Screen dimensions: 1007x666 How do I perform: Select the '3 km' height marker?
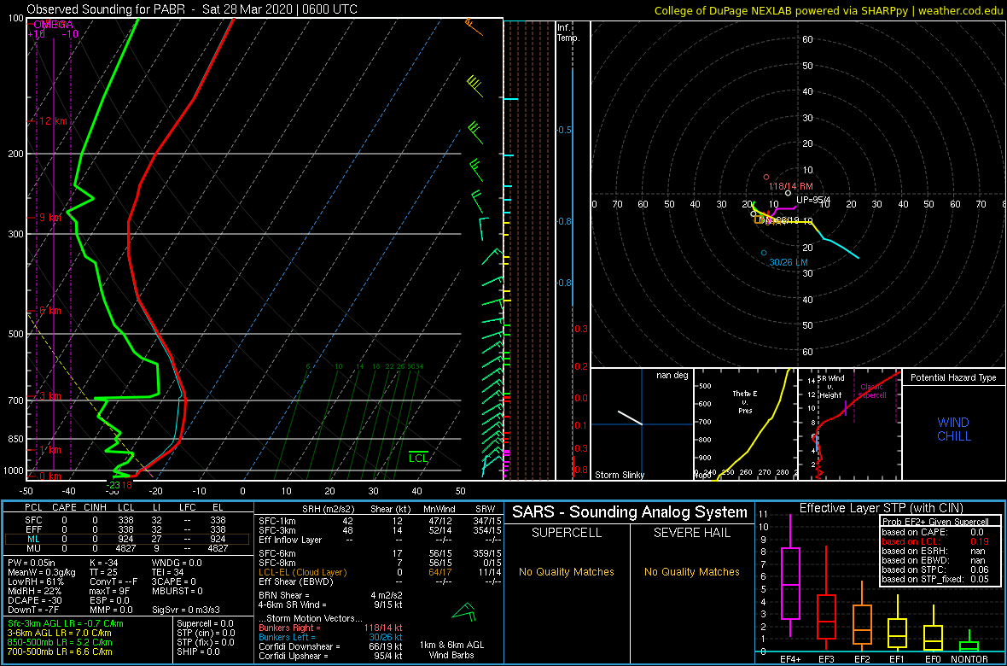[x=49, y=394]
